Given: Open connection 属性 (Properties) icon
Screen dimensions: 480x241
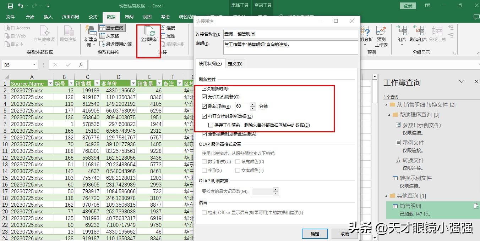Looking at the screenshot, I should tap(162, 35).
